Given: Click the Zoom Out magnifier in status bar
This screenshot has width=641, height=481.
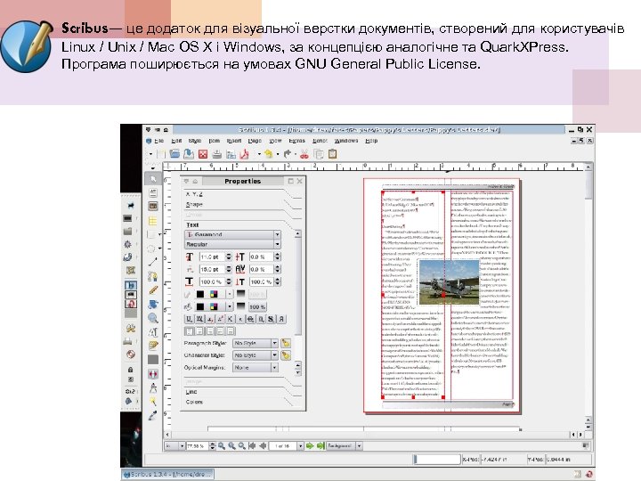Looking at the screenshot, I should point(222,446).
